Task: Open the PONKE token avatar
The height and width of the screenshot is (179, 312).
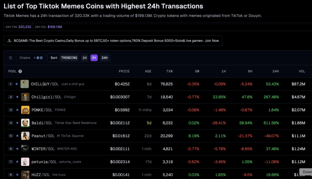Action: [x=25, y=110]
